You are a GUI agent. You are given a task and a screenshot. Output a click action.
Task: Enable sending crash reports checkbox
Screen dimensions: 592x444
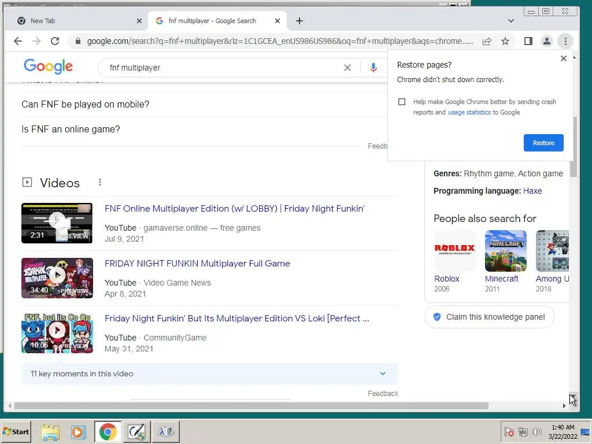pyautogui.click(x=402, y=102)
